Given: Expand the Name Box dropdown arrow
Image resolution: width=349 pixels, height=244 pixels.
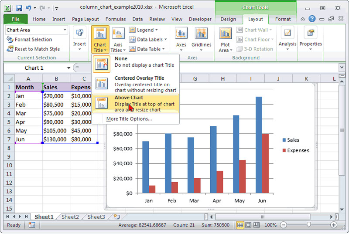Looking at the screenshot, I should pos(69,68).
